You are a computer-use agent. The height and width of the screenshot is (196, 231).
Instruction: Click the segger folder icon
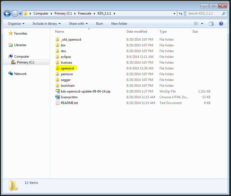[x=58, y=80]
